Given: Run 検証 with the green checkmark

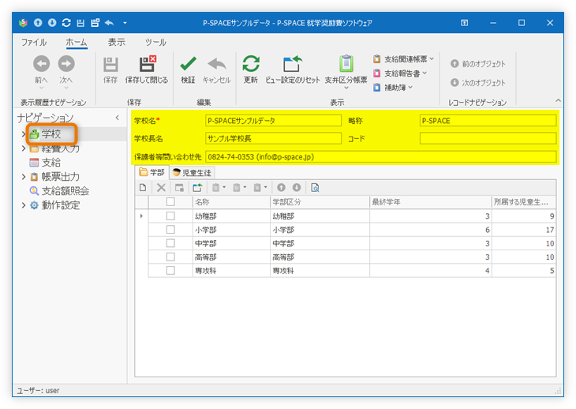Looking at the screenshot, I should click(x=188, y=70).
